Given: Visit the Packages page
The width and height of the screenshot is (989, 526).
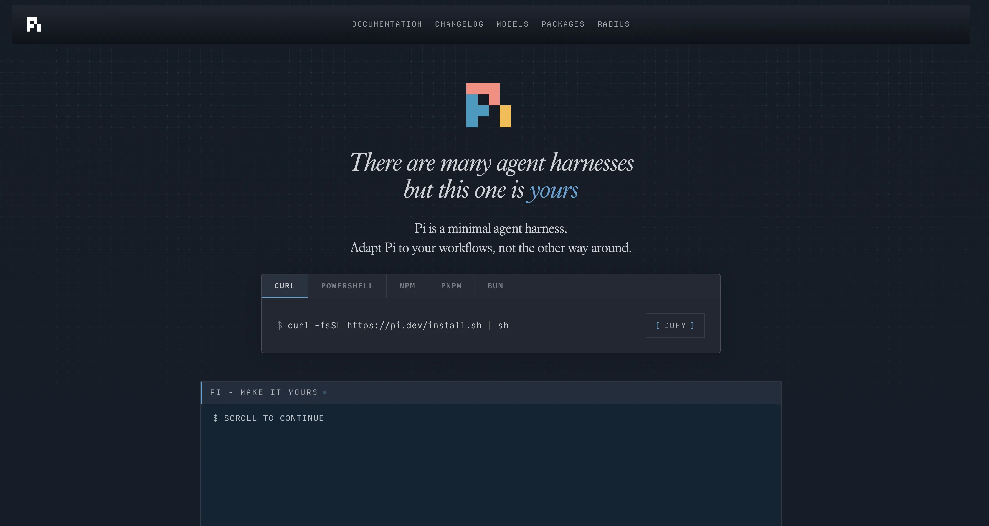Looking at the screenshot, I should click(x=563, y=24).
